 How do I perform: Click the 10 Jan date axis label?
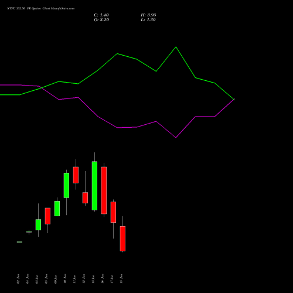pyautogui.click(x=65, y=279)
